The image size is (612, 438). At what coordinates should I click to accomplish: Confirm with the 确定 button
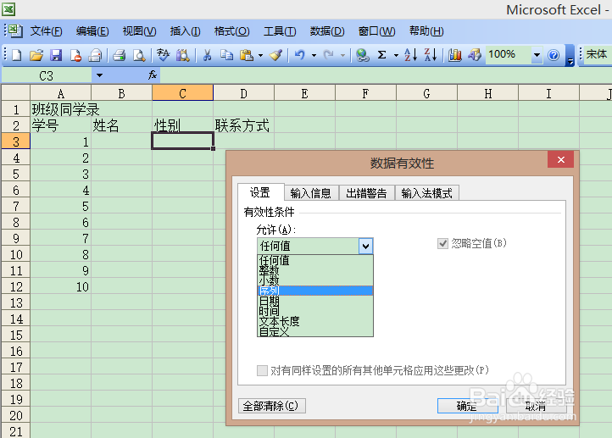pyautogui.click(x=467, y=406)
